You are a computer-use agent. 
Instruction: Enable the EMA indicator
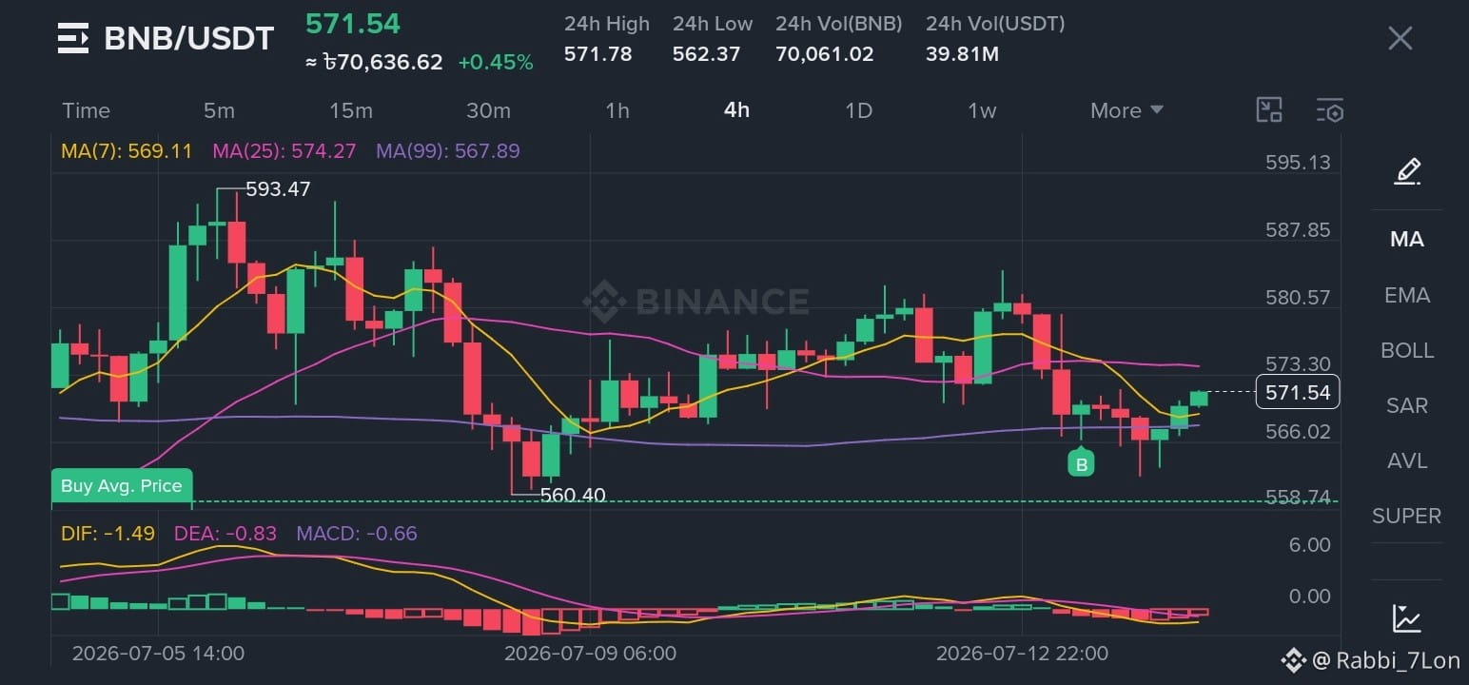tap(1407, 295)
